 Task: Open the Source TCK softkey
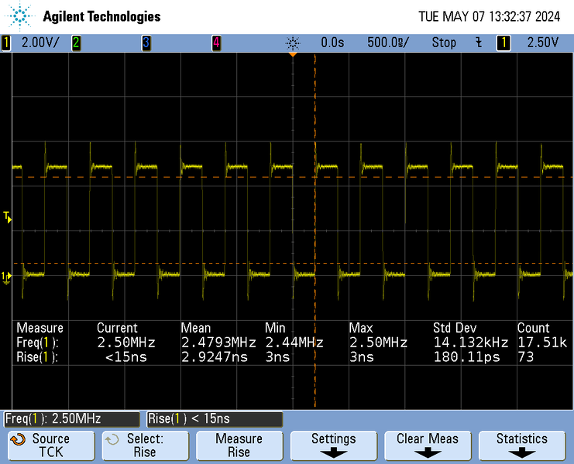[x=51, y=445]
